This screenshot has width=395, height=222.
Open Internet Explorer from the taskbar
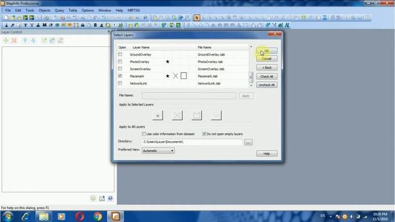point(26,216)
